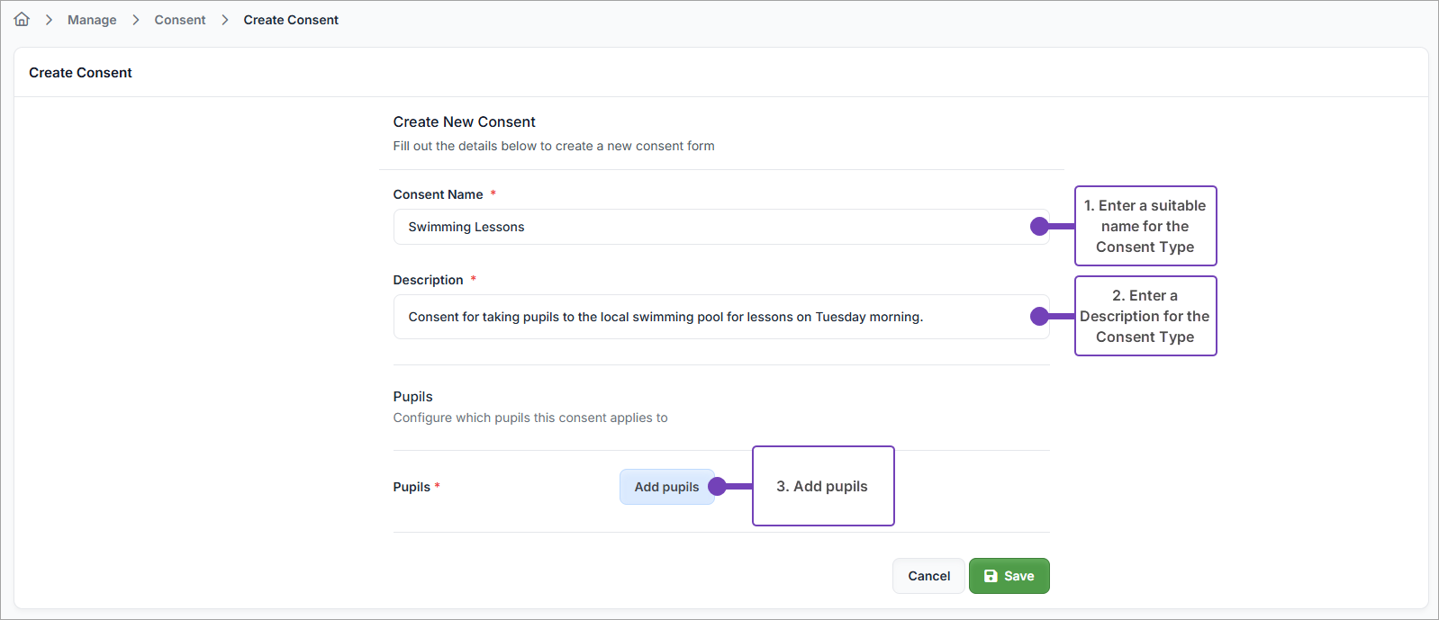1439x620 pixels.
Task: Click the home icon in breadcrumb
Action: 22,19
